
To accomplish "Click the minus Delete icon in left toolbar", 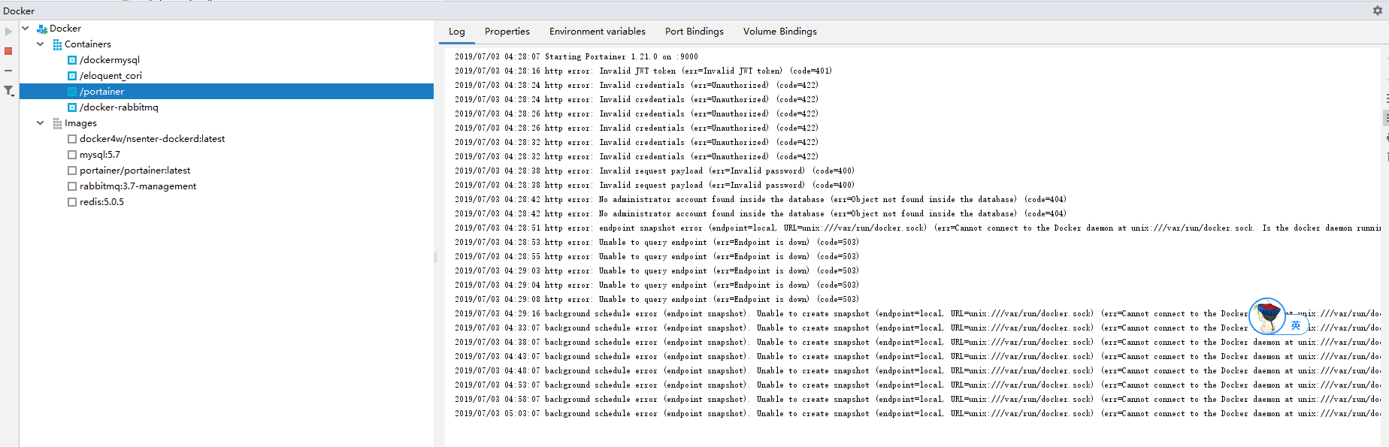I will (8, 71).
